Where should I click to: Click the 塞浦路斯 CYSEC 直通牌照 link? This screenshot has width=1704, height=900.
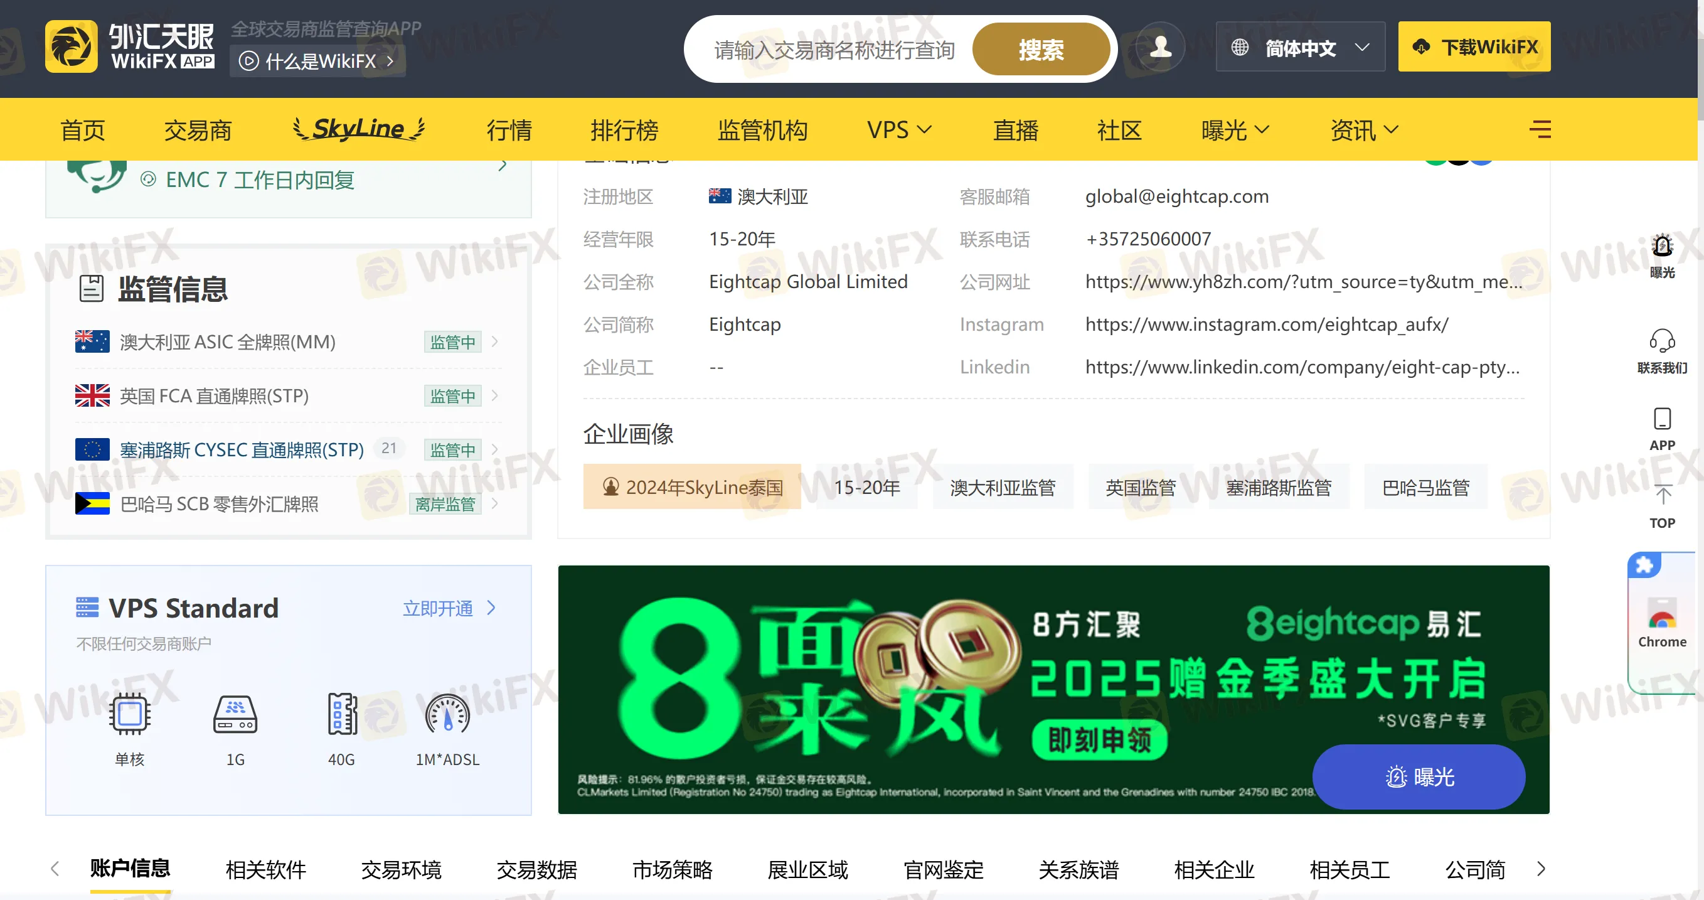coord(242,450)
